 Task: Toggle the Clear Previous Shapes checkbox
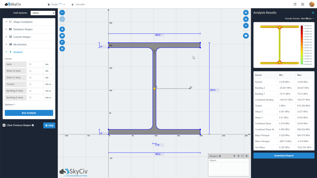tap(4, 125)
